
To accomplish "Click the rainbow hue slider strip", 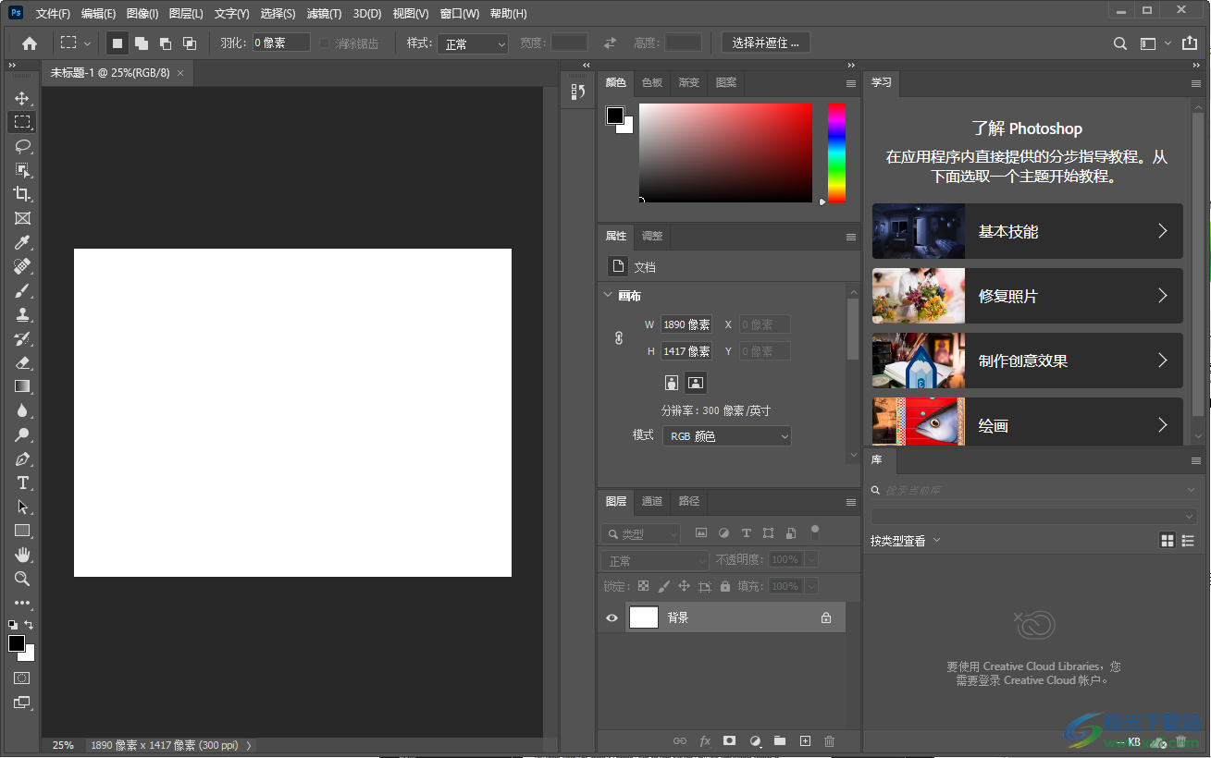I will (x=836, y=153).
